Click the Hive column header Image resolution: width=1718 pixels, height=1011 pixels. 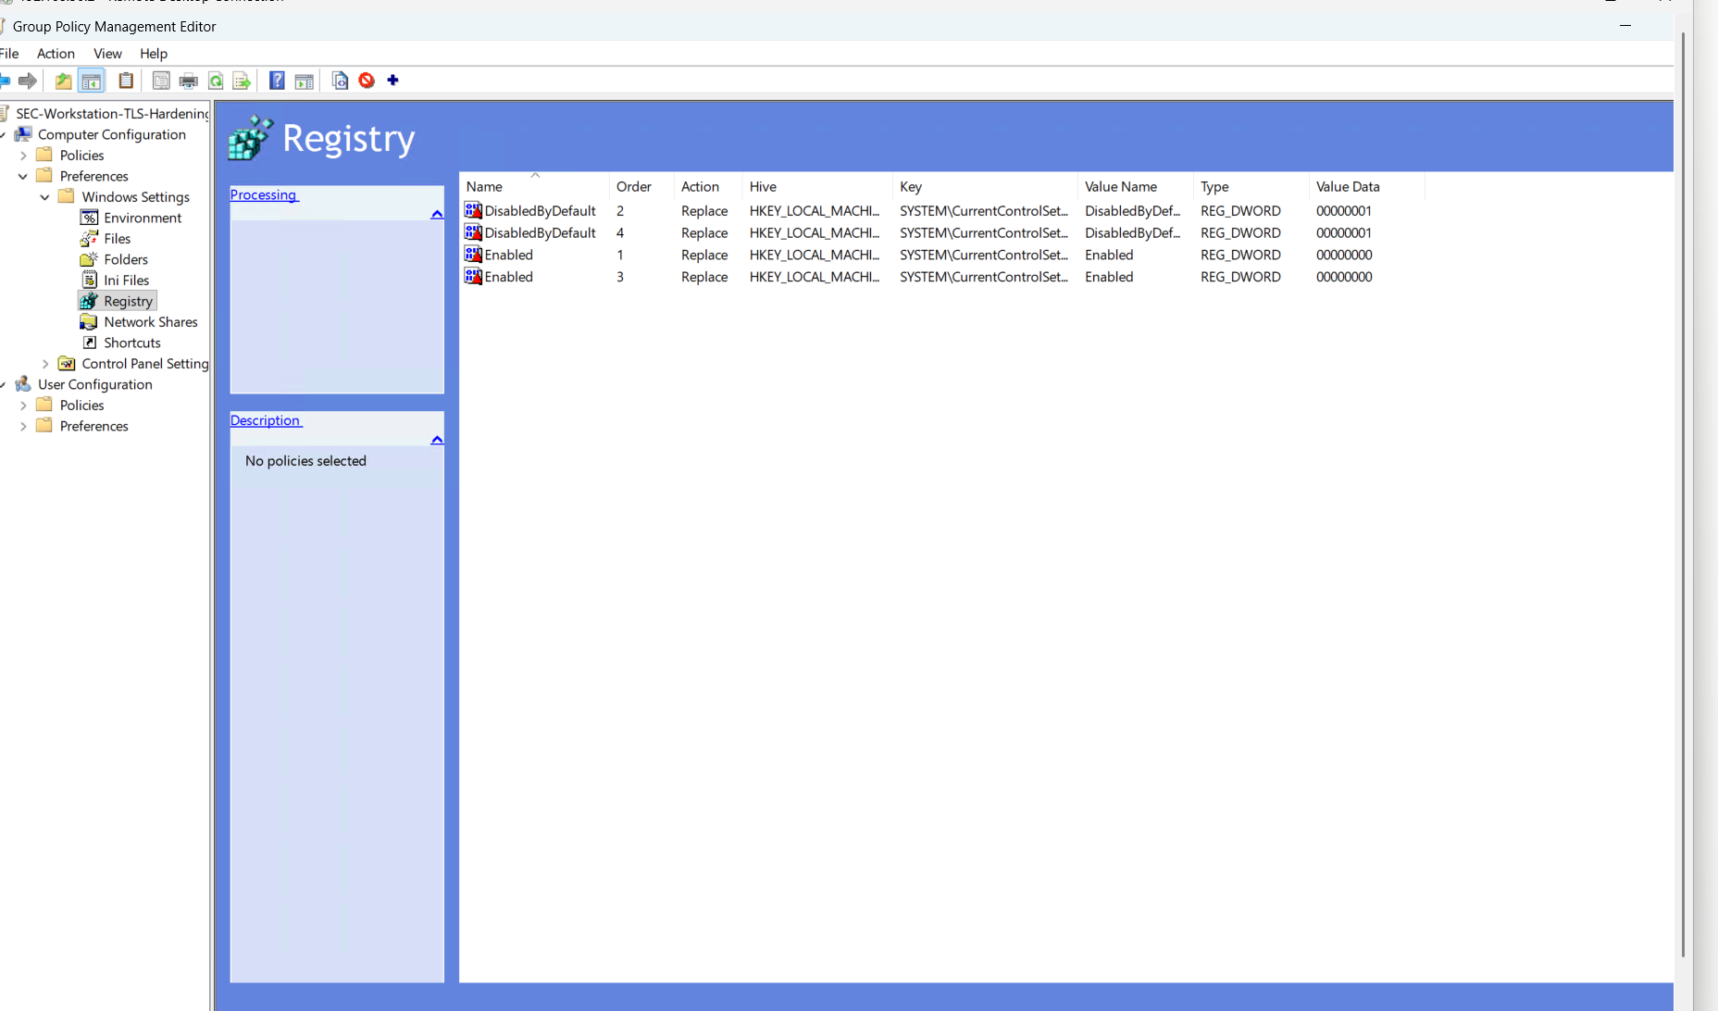click(x=817, y=186)
